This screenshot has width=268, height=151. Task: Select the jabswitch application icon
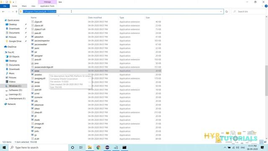pos(33,37)
